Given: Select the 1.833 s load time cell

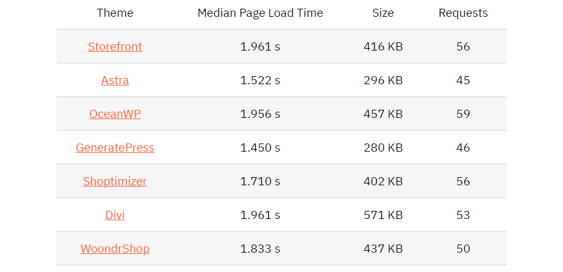Looking at the screenshot, I should coord(260,249).
